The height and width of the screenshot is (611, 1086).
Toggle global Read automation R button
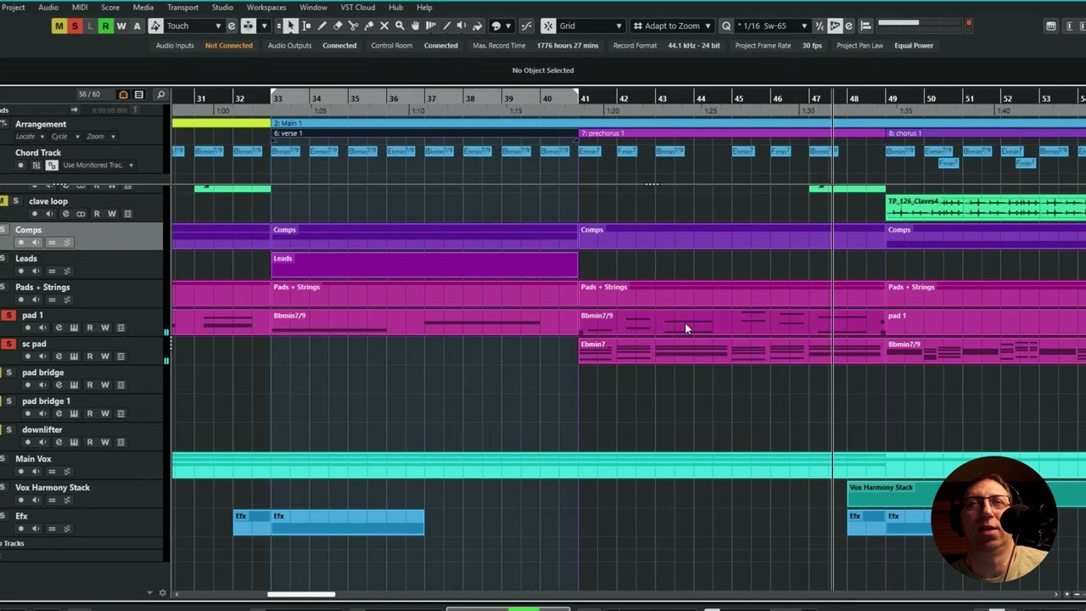point(105,25)
